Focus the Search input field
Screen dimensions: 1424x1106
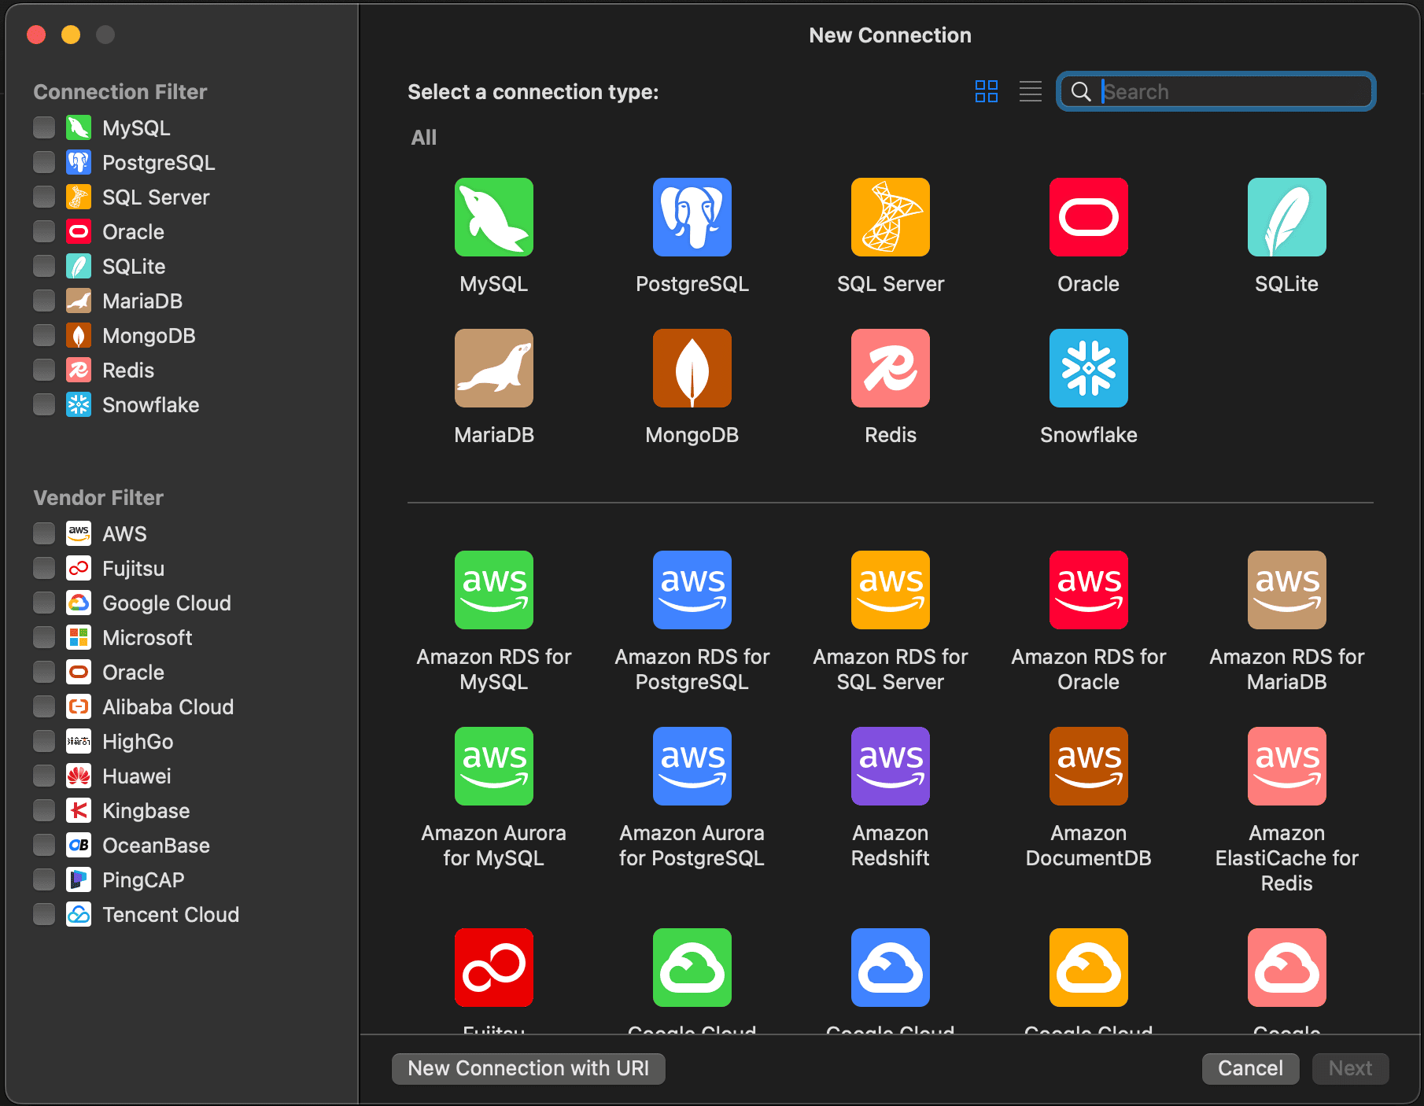pyautogui.click(x=1216, y=91)
